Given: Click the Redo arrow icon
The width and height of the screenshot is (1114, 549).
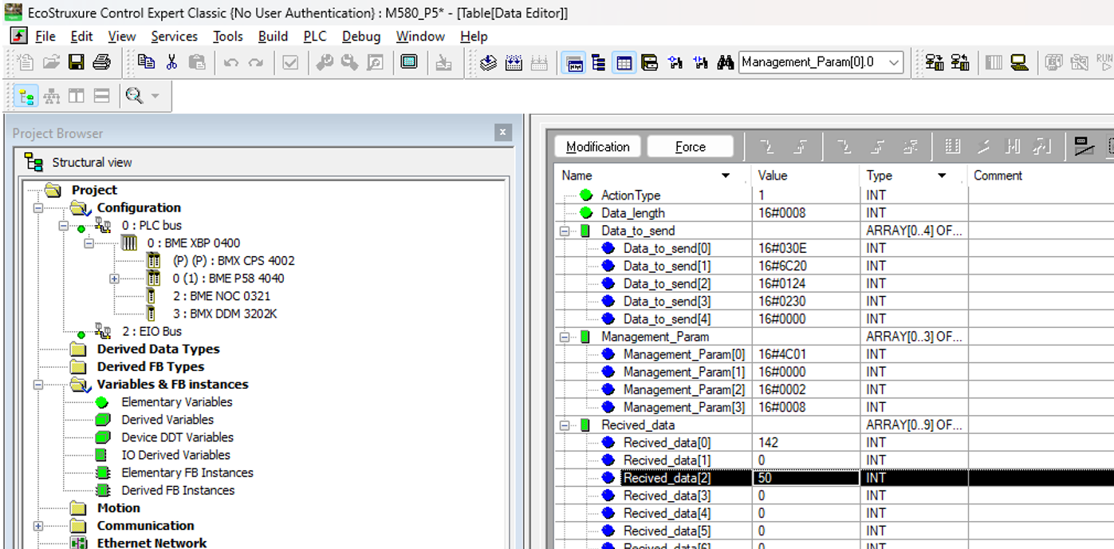Looking at the screenshot, I should click(256, 62).
